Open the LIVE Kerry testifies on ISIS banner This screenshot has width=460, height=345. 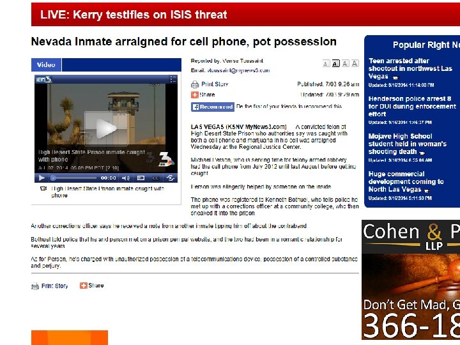pyautogui.click(x=245, y=14)
